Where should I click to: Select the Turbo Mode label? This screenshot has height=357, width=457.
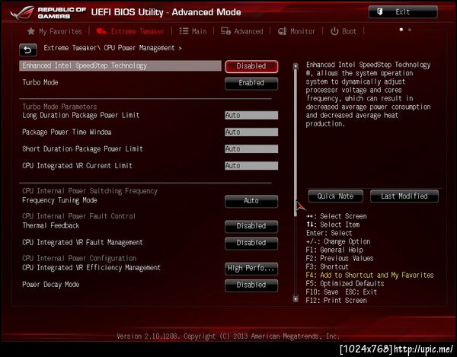point(40,83)
